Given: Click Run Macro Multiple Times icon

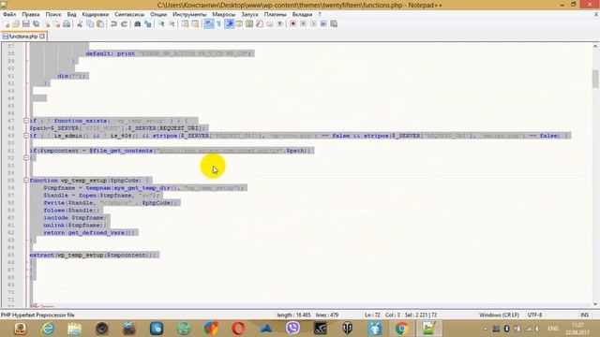Looking at the screenshot, I should [x=323, y=24].
